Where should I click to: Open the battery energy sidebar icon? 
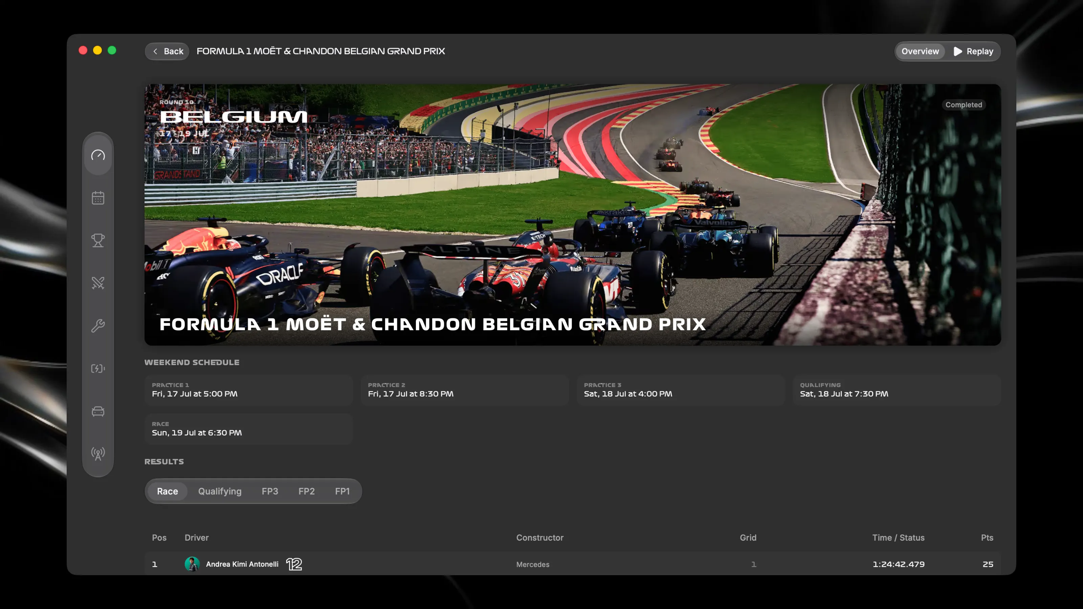[x=98, y=368]
